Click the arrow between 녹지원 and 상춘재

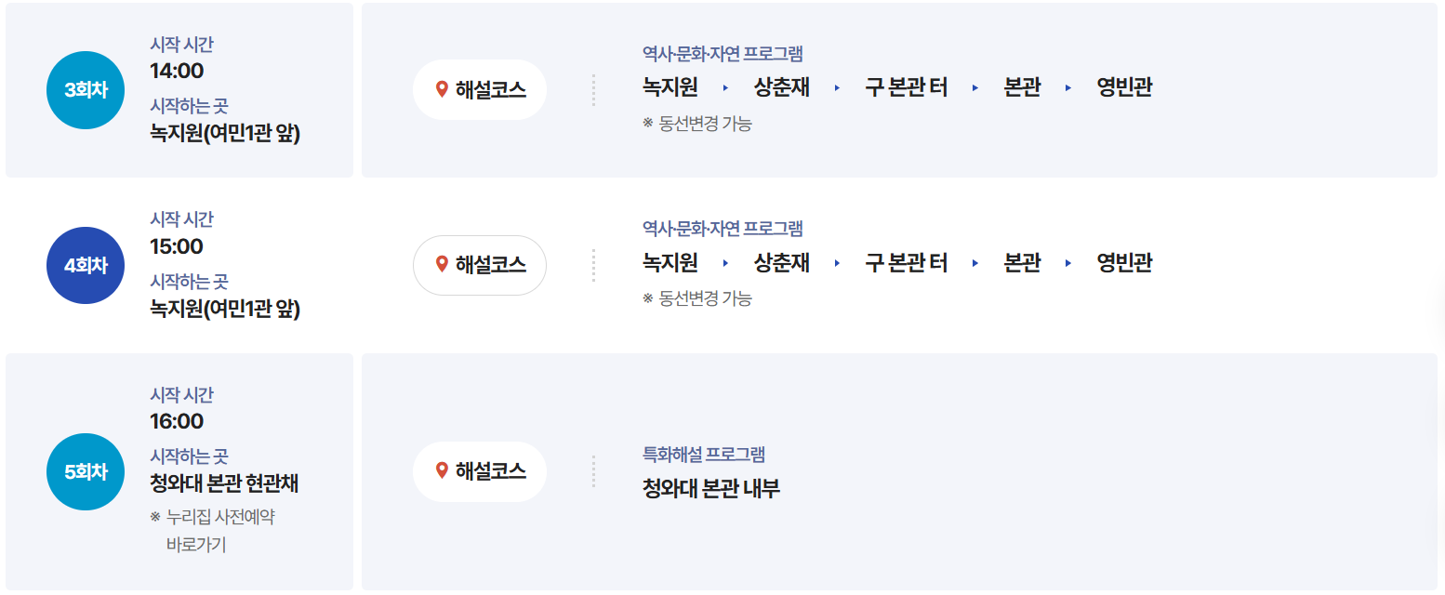click(x=724, y=86)
